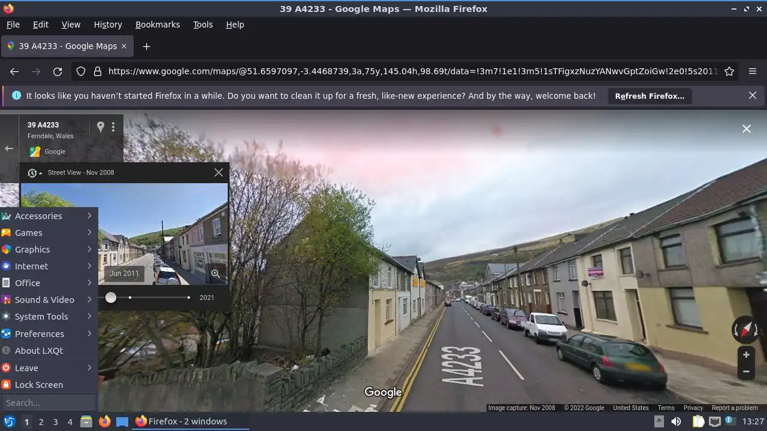
Task: Click the LXQt start menu button
Action: point(9,421)
